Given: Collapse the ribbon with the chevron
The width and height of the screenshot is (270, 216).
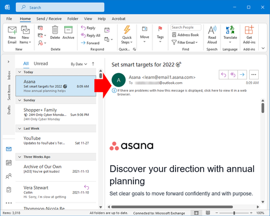Looking at the screenshot, I should (x=263, y=48).
